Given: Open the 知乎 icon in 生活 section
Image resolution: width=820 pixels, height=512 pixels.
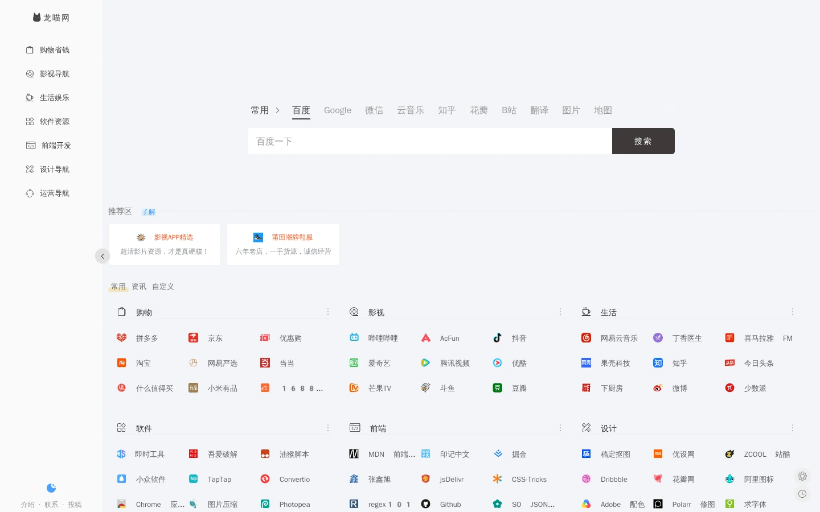Looking at the screenshot, I should pyautogui.click(x=658, y=363).
